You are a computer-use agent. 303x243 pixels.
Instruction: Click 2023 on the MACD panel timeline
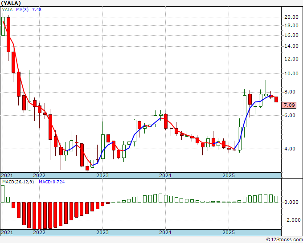click(102, 232)
